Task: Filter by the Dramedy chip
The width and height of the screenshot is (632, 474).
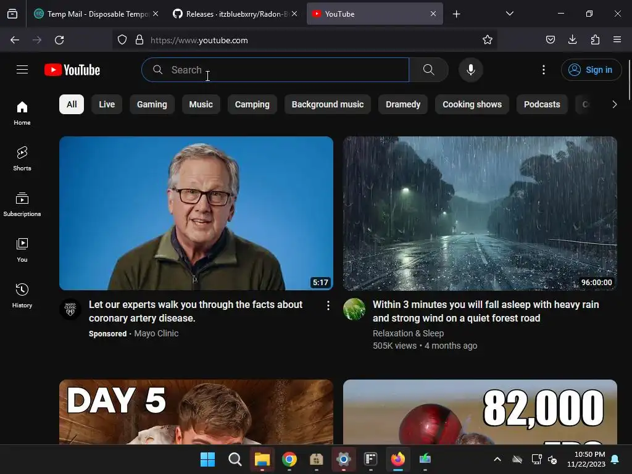Action: pos(403,104)
